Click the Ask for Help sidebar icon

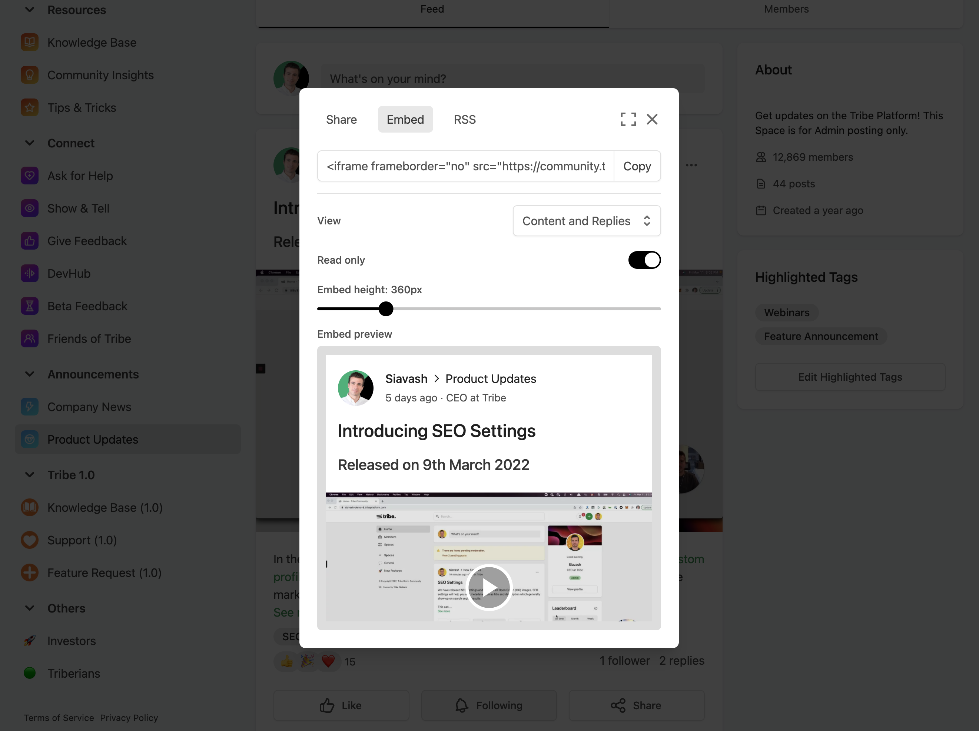click(29, 176)
